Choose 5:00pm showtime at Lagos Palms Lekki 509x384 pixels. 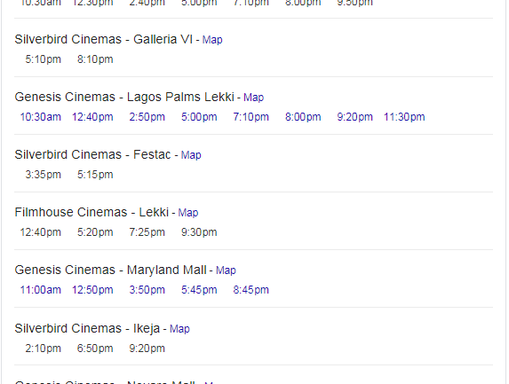pos(199,117)
